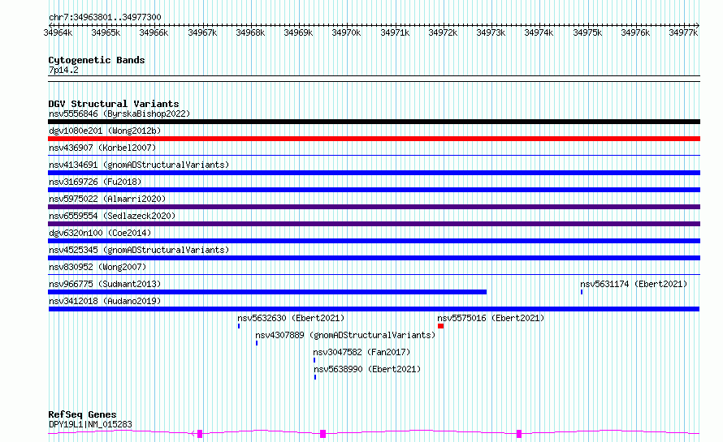
Task: Click the 7p14.2 band label
Action: click(63, 70)
